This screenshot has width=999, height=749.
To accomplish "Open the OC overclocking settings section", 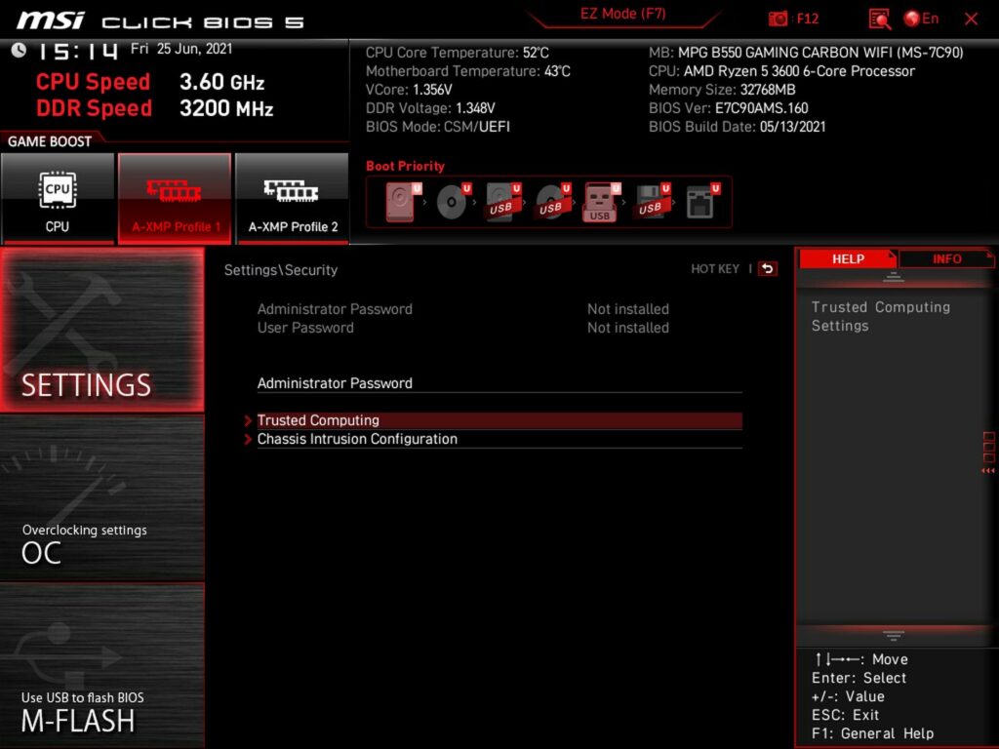I will 101,497.
